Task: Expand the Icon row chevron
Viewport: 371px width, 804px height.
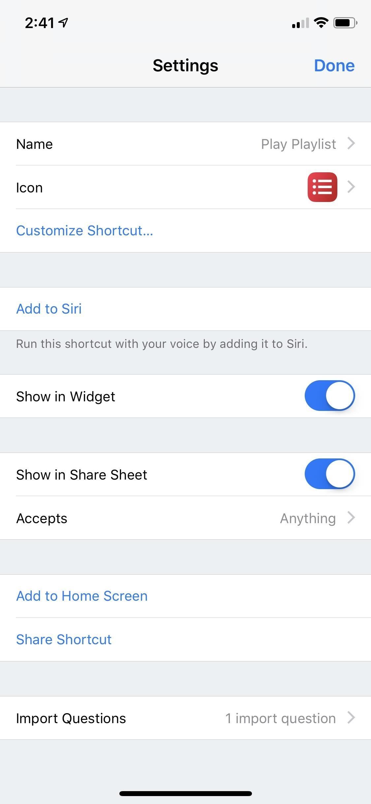Action: [x=351, y=187]
